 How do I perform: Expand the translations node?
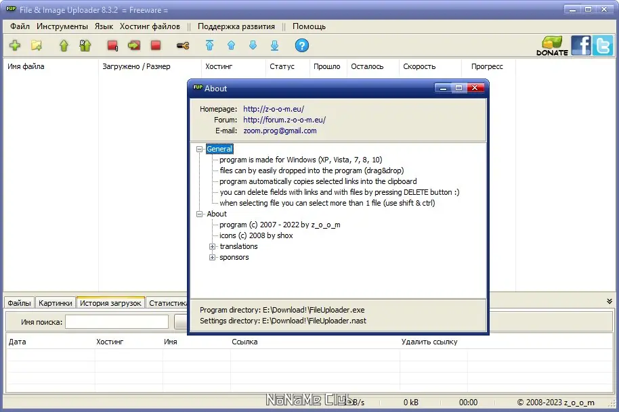point(212,246)
